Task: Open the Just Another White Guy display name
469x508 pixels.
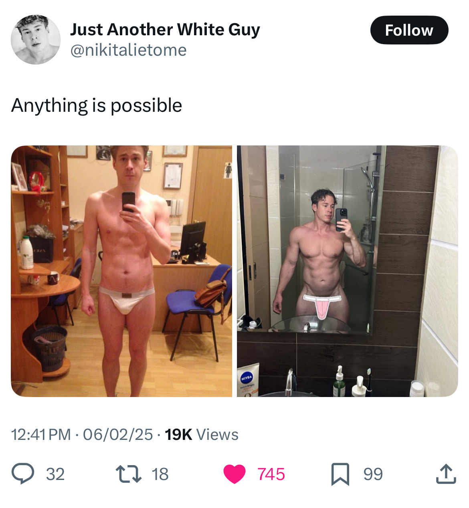Action: coord(165,29)
